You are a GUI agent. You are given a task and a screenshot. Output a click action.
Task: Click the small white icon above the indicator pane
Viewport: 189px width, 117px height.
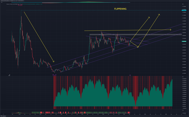coord(9,75)
